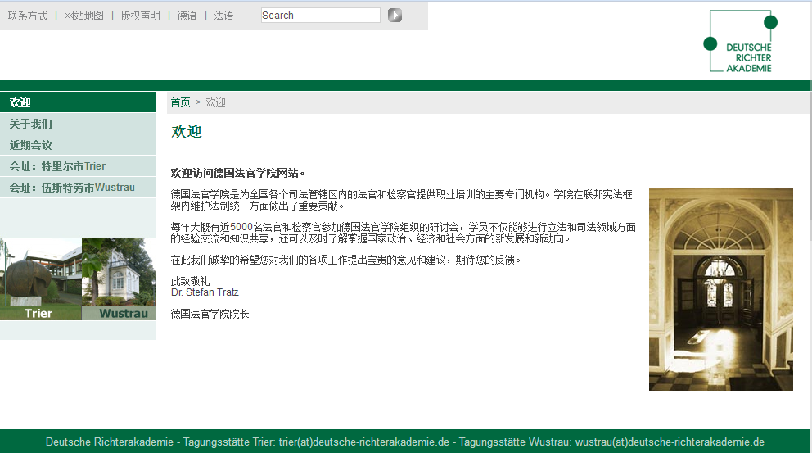This screenshot has width=812, height=453.
Task: Click the search submit arrow button
Action: (395, 15)
